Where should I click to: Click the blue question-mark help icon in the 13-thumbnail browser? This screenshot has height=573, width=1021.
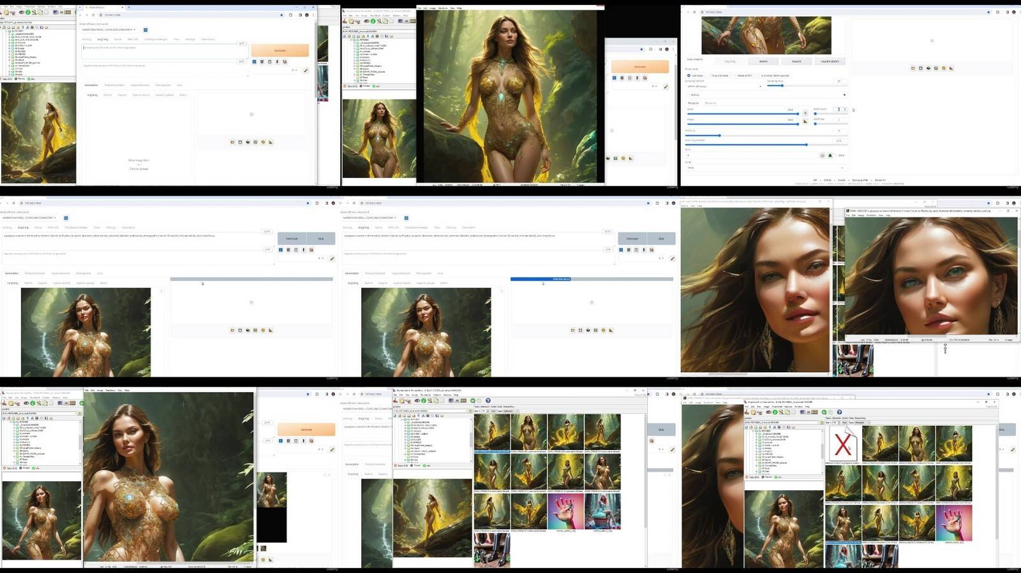coord(488,401)
